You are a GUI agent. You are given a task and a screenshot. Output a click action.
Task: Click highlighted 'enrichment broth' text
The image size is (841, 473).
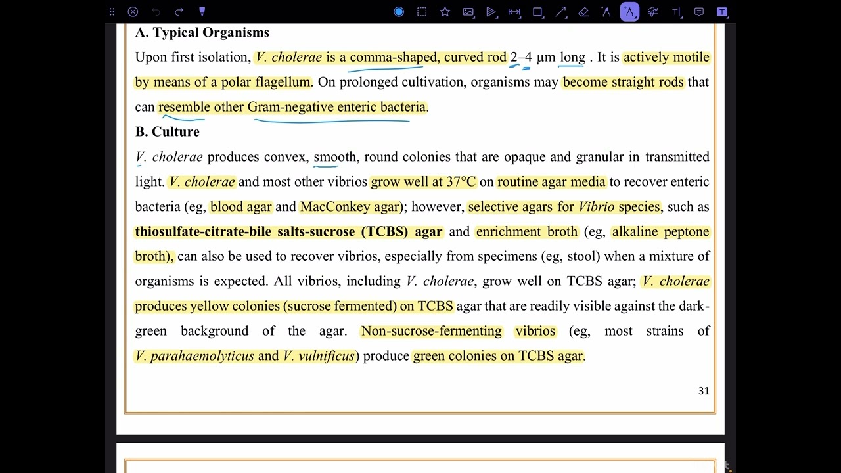click(527, 231)
